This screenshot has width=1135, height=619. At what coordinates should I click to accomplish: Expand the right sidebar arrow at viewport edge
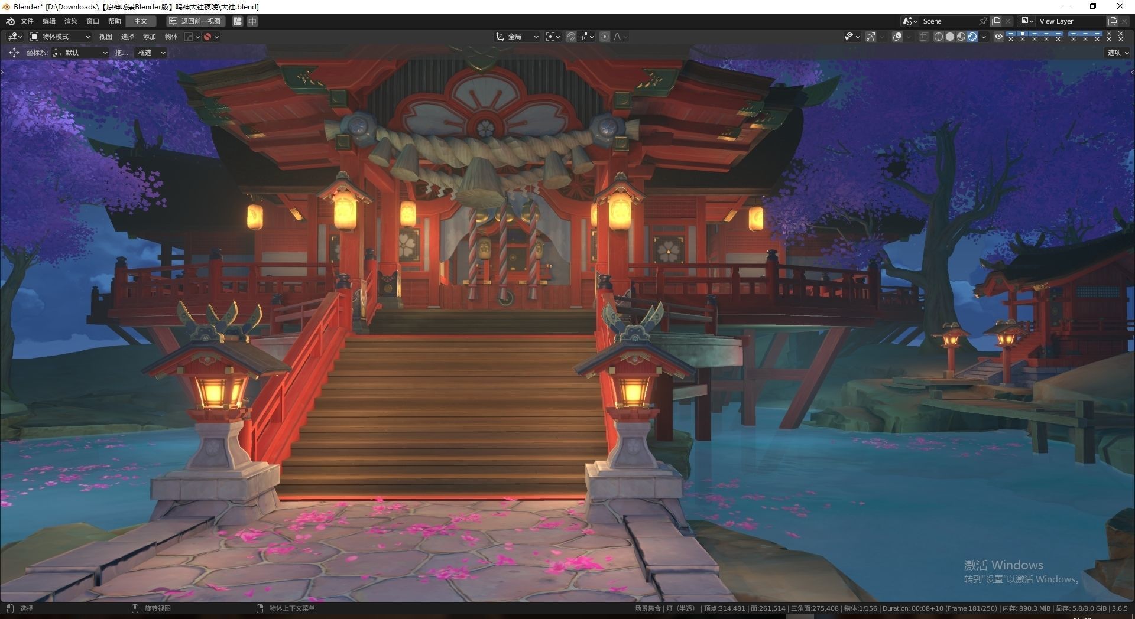(1132, 72)
